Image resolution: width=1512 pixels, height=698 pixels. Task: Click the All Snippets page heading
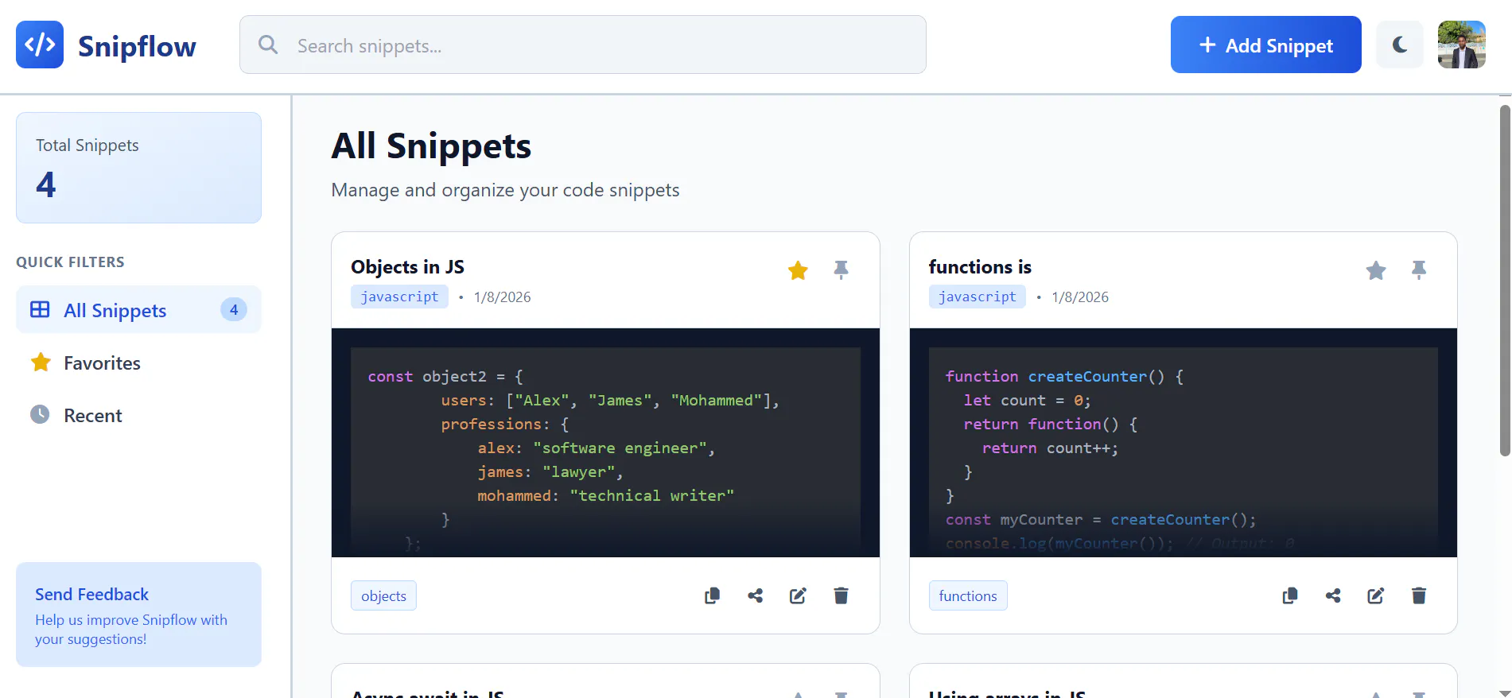(x=431, y=146)
